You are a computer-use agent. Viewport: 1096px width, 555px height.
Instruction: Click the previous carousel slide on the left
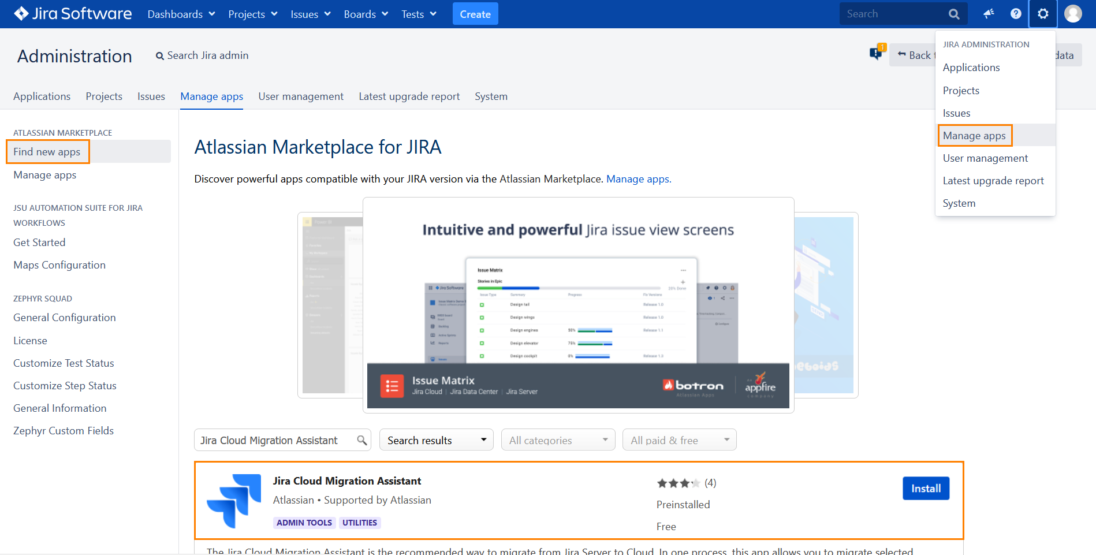(330, 305)
